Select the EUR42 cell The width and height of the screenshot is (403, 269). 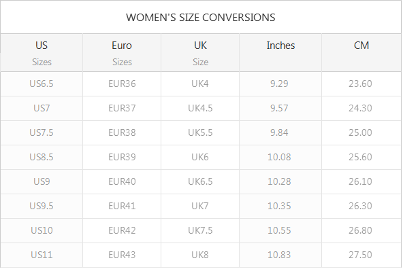coord(122,230)
